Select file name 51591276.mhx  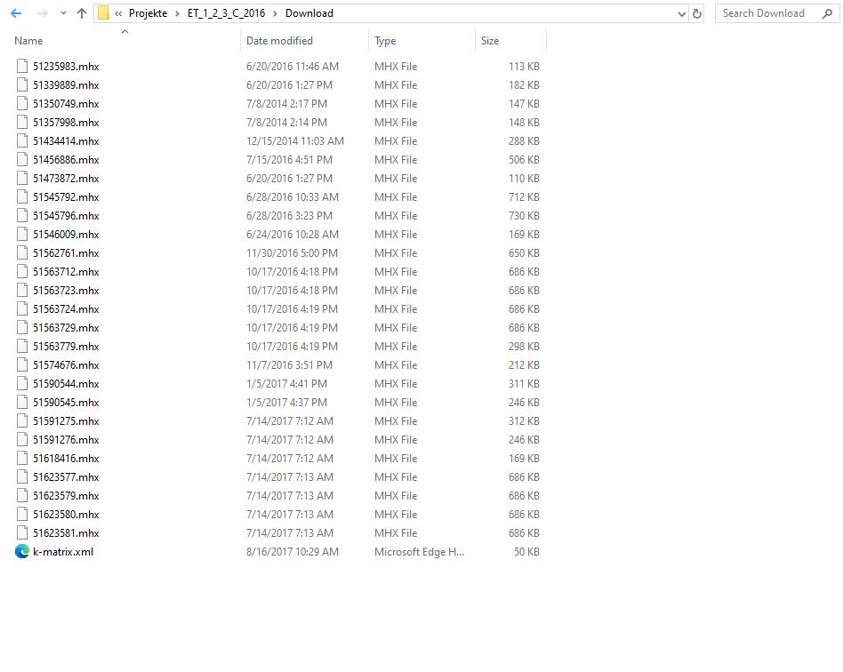pyautogui.click(x=66, y=440)
